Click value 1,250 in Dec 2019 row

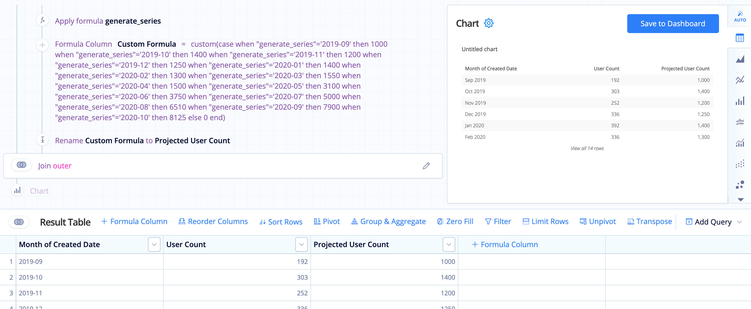tap(703, 114)
